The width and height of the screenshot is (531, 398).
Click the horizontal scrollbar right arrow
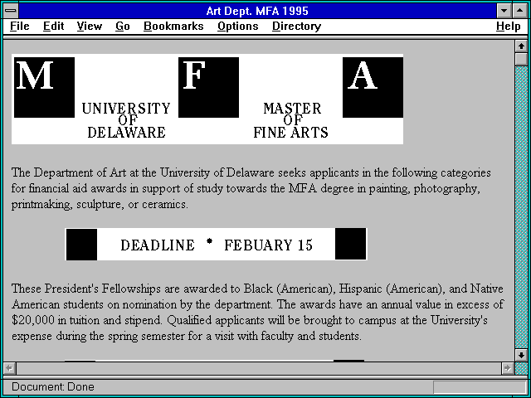pos(507,368)
